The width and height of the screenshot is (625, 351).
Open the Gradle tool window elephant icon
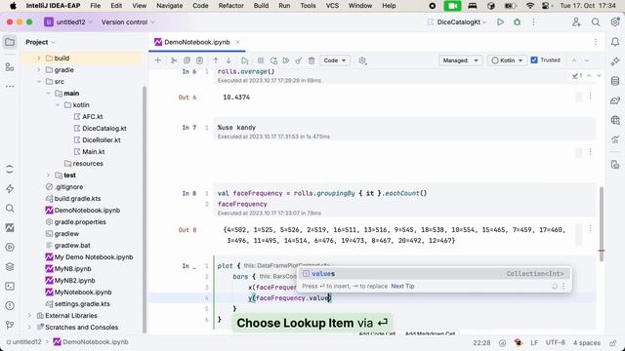coord(615,100)
